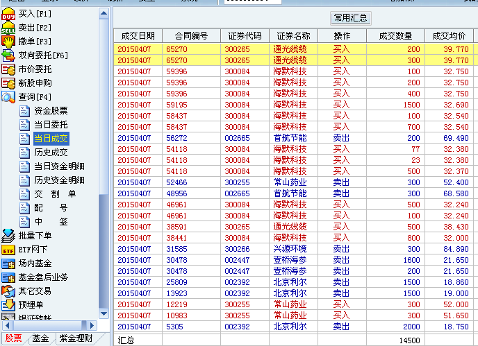
Task: Click the document icon beside 中签
Action: (24, 222)
